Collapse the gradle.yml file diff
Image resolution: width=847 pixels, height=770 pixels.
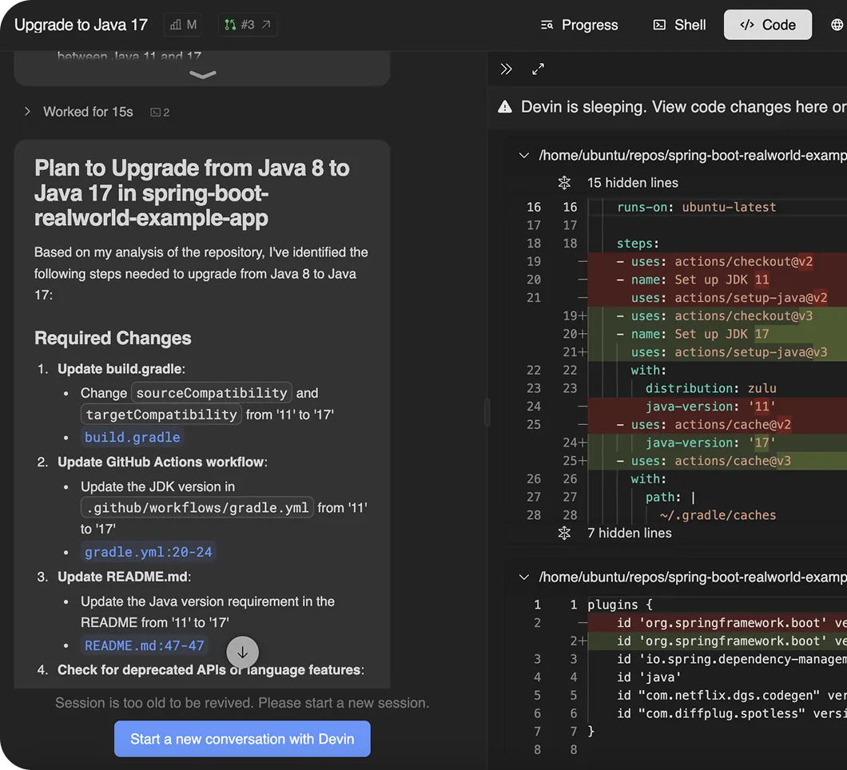point(523,156)
